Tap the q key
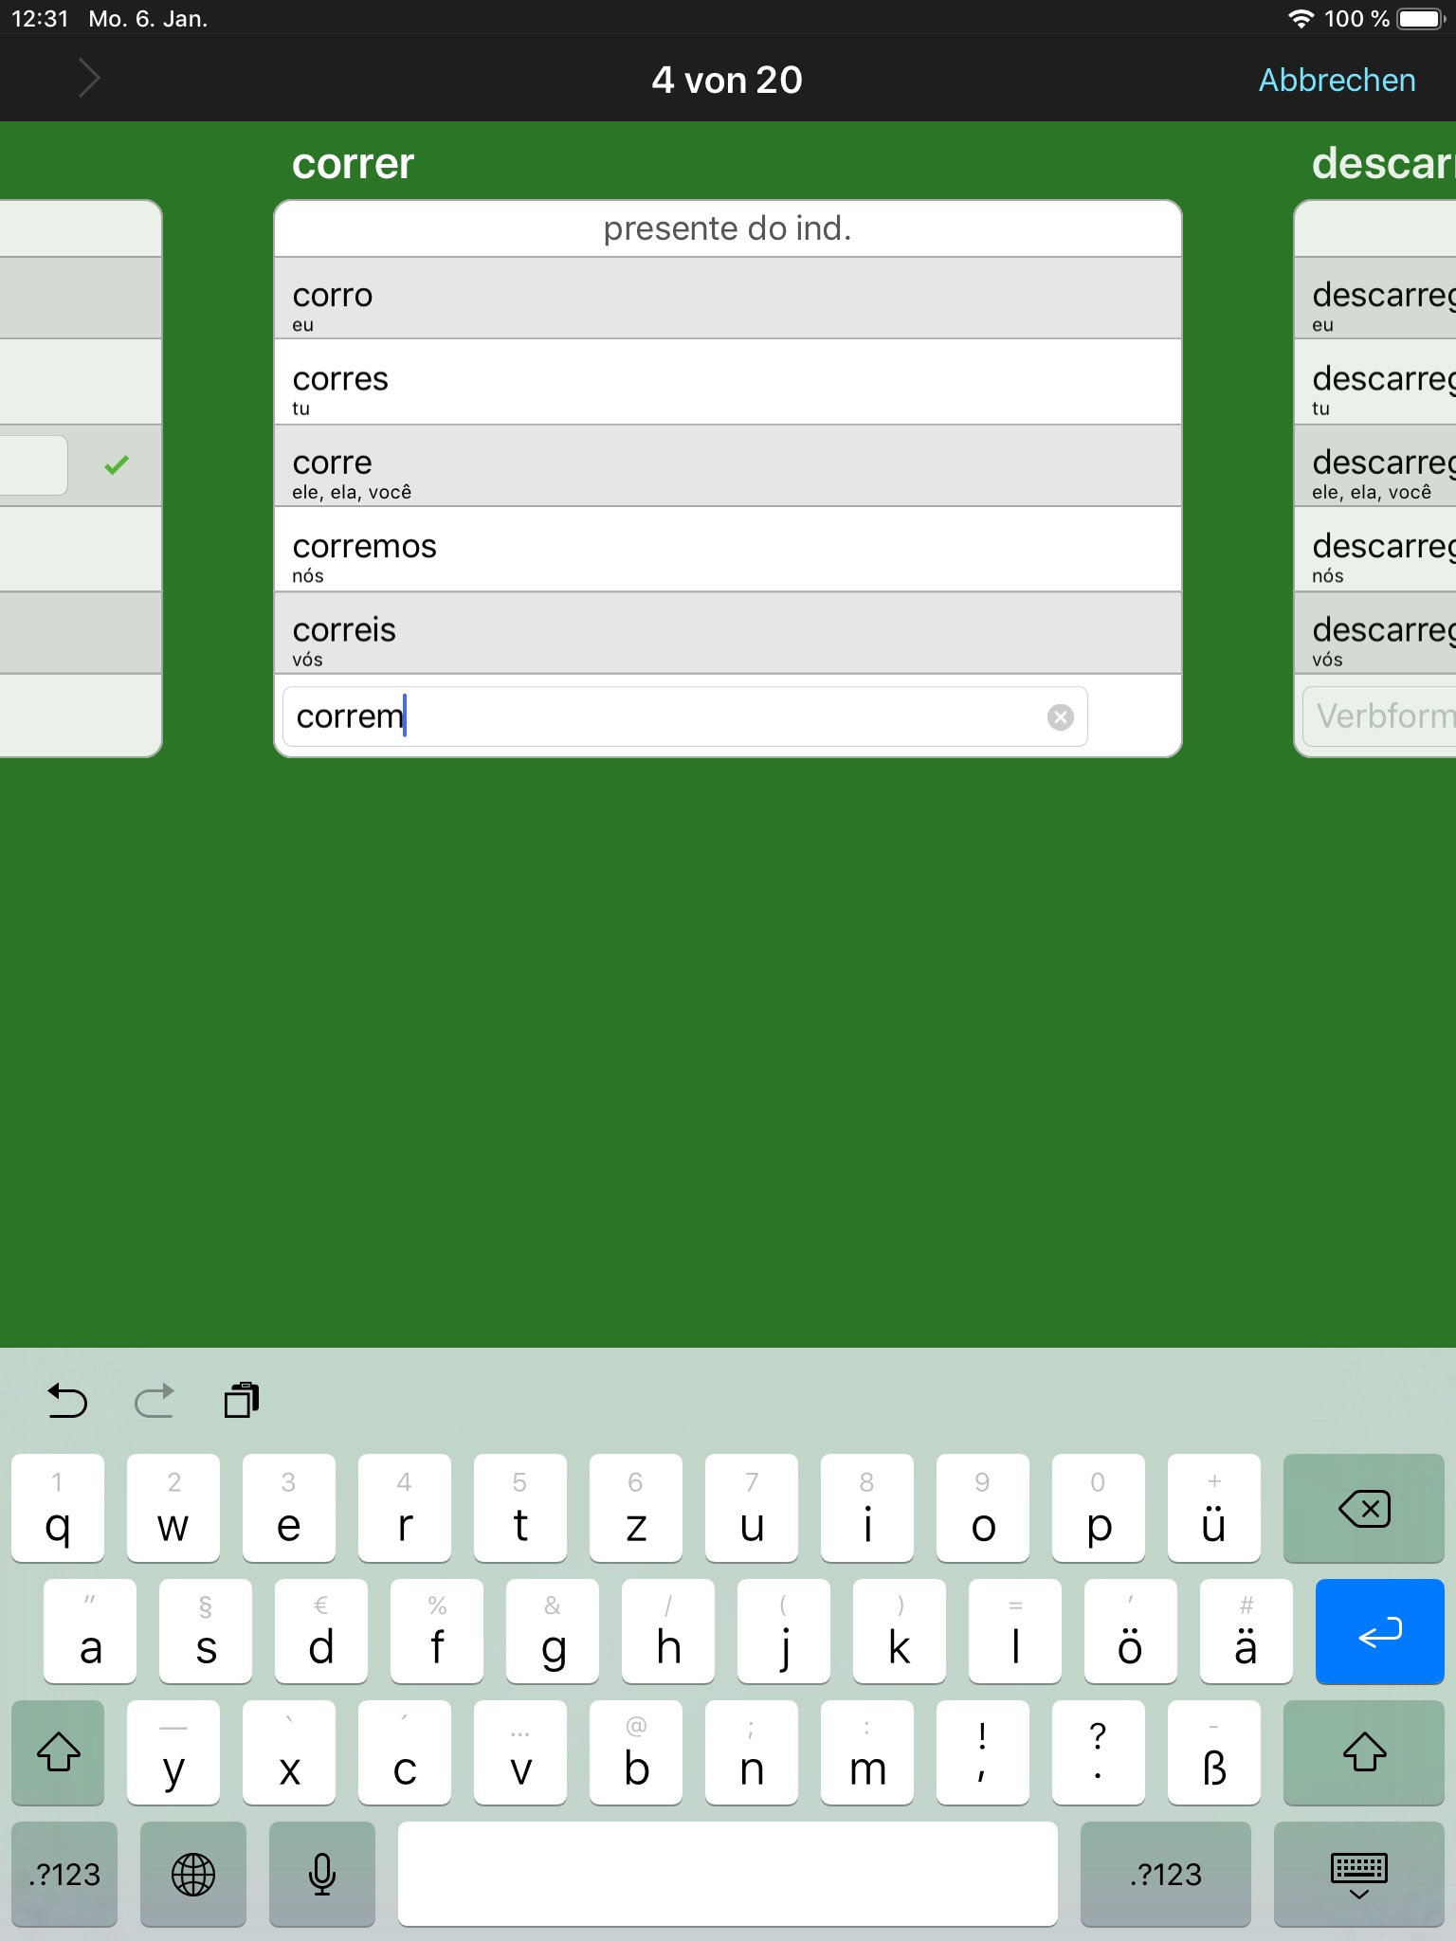 coord(58,1508)
